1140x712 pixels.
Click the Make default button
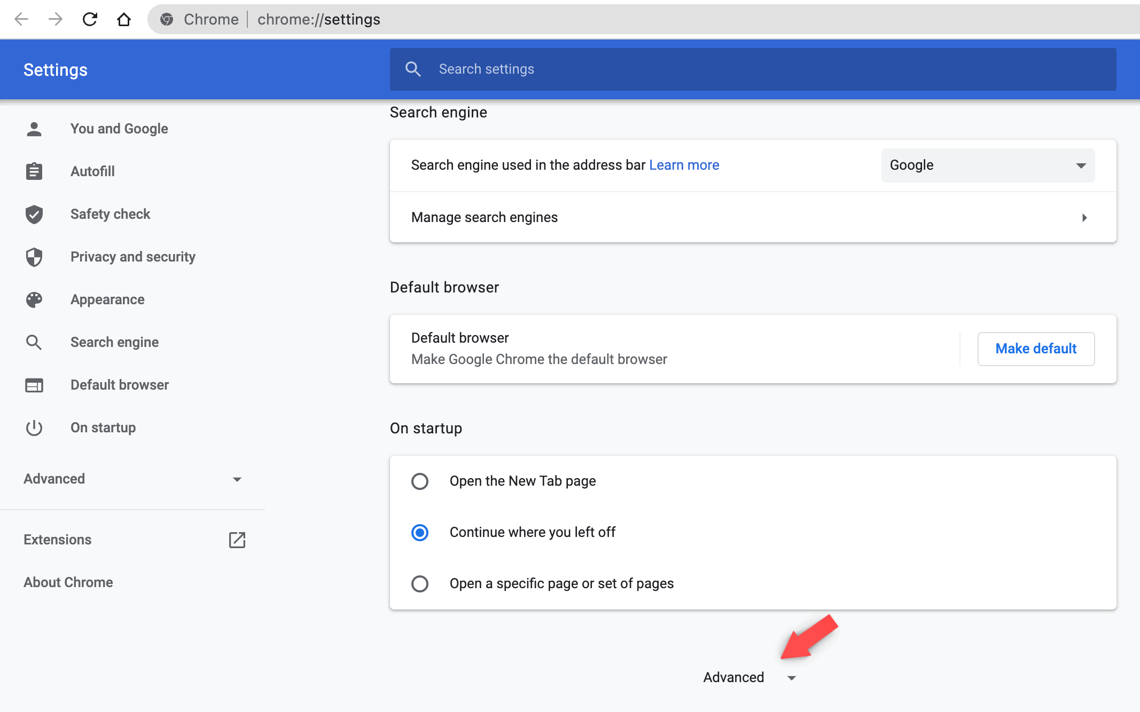point(1035,349)
